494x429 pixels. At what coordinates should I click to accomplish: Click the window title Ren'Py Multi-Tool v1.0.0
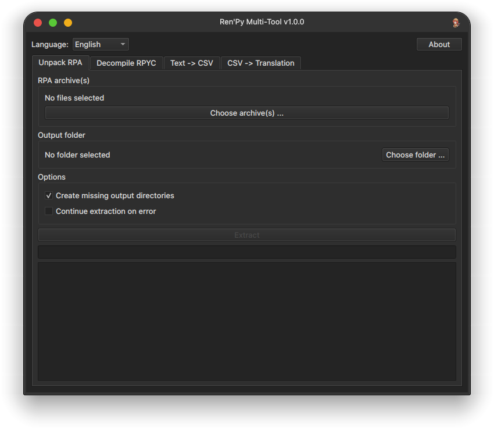pyautogui.click(x=262, y=22)
